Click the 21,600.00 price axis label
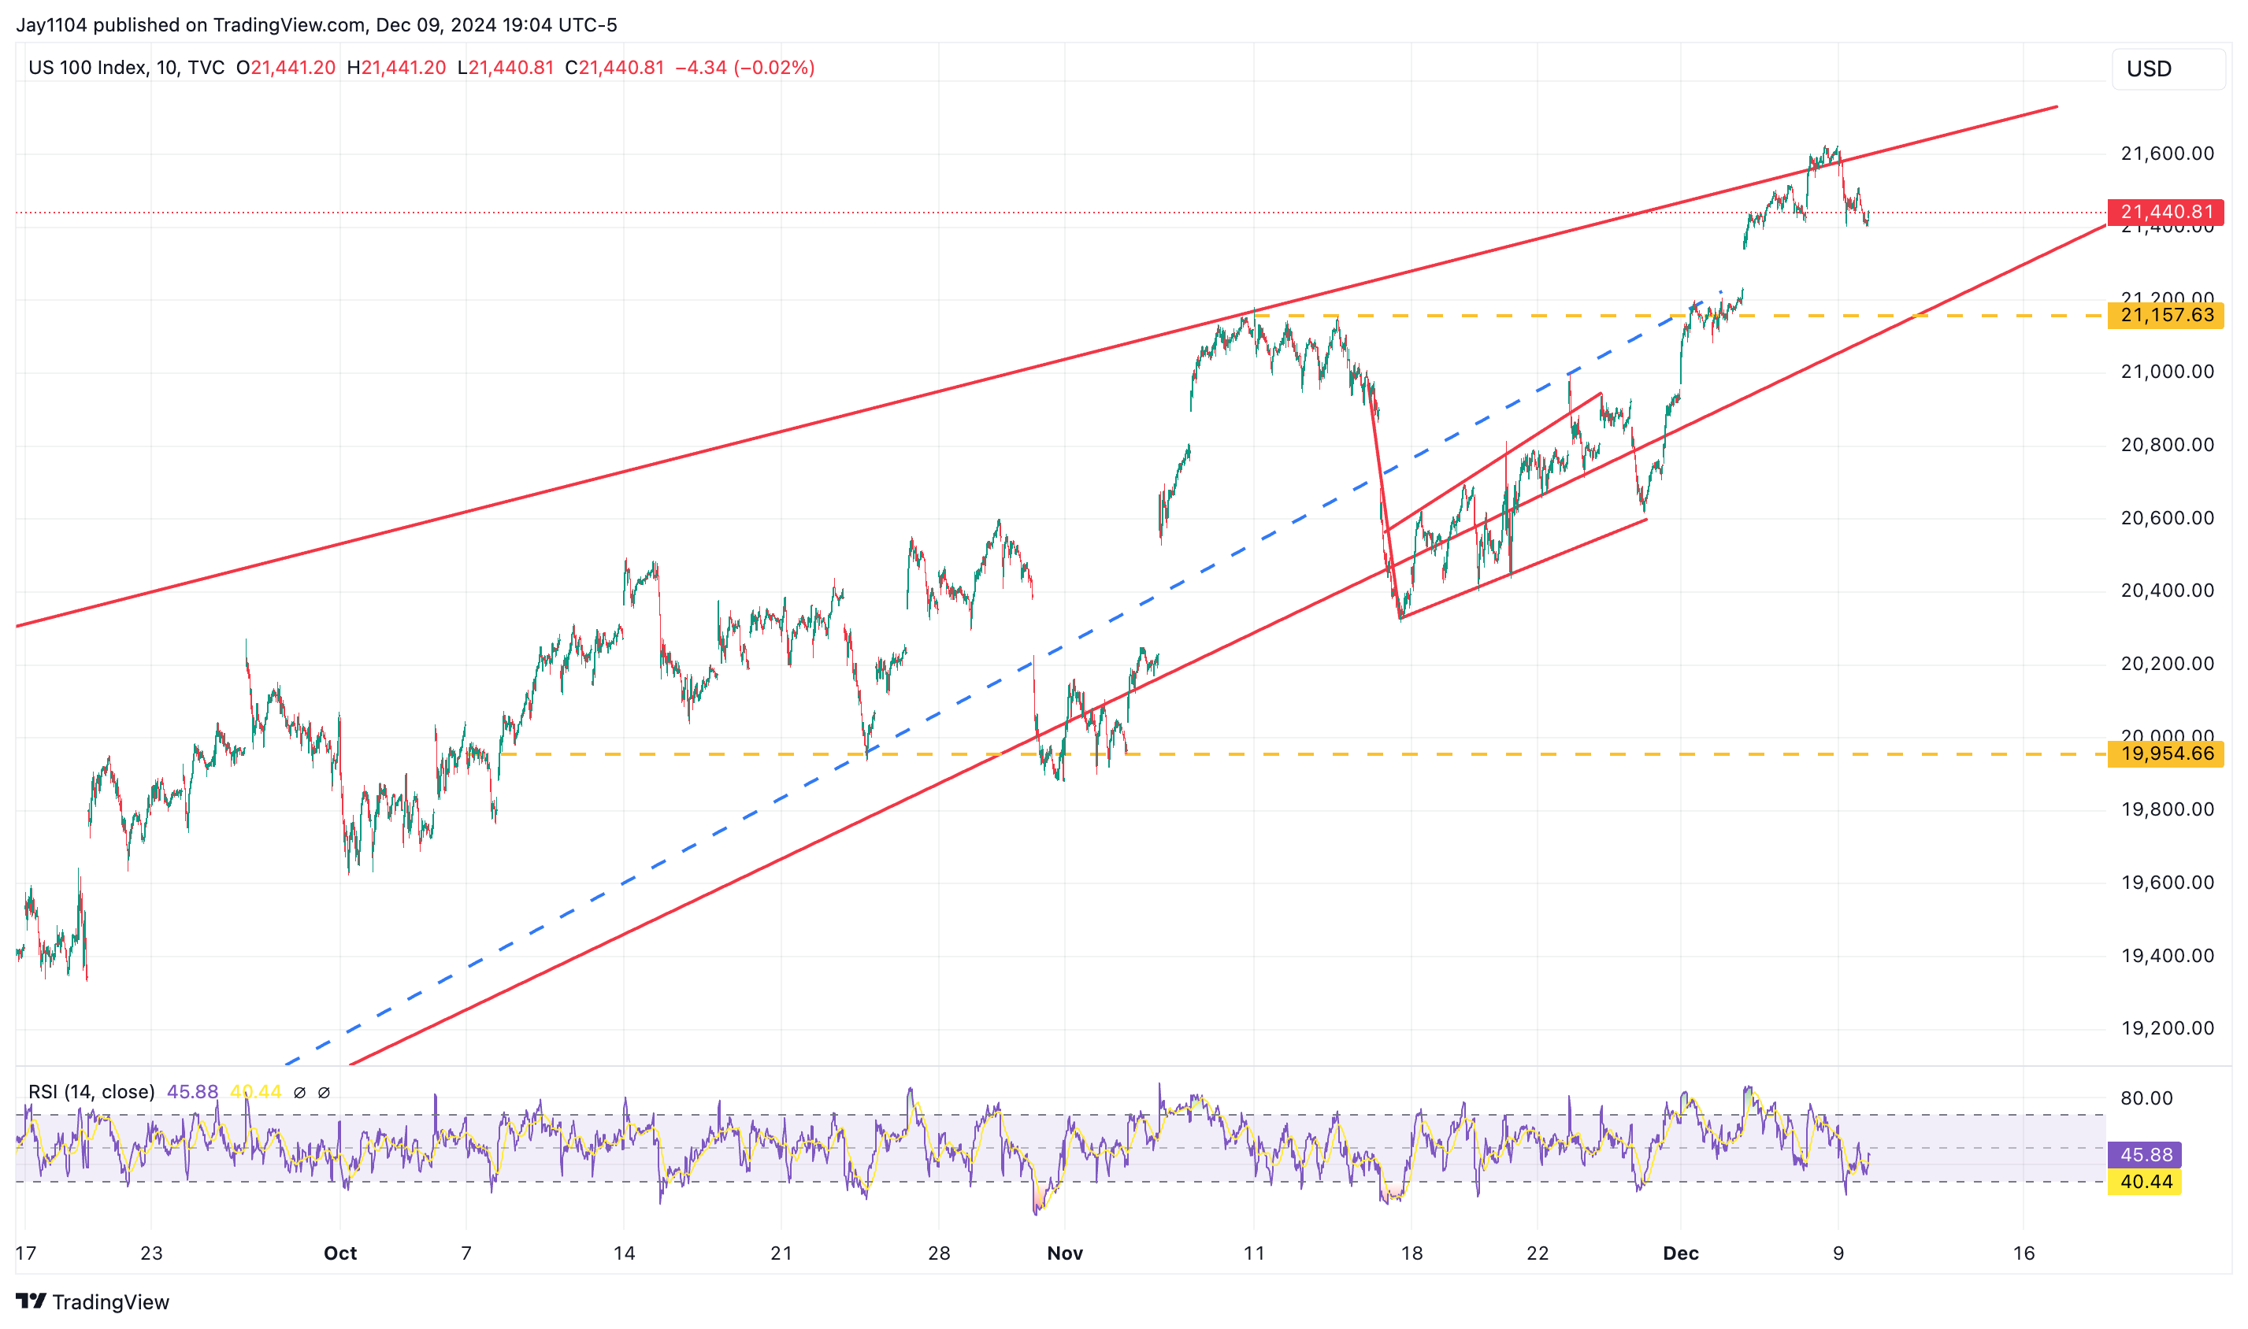The height and width of the screenshot is (1329, 2248). coord(2168,154)
